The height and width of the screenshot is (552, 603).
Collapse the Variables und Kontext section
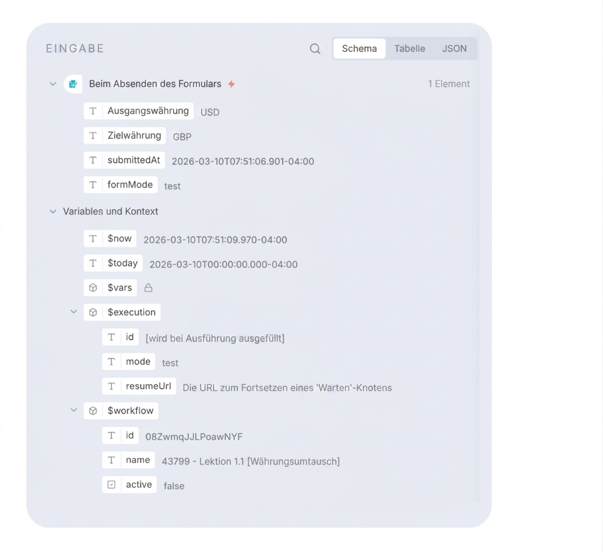click(x=53, y=211)
